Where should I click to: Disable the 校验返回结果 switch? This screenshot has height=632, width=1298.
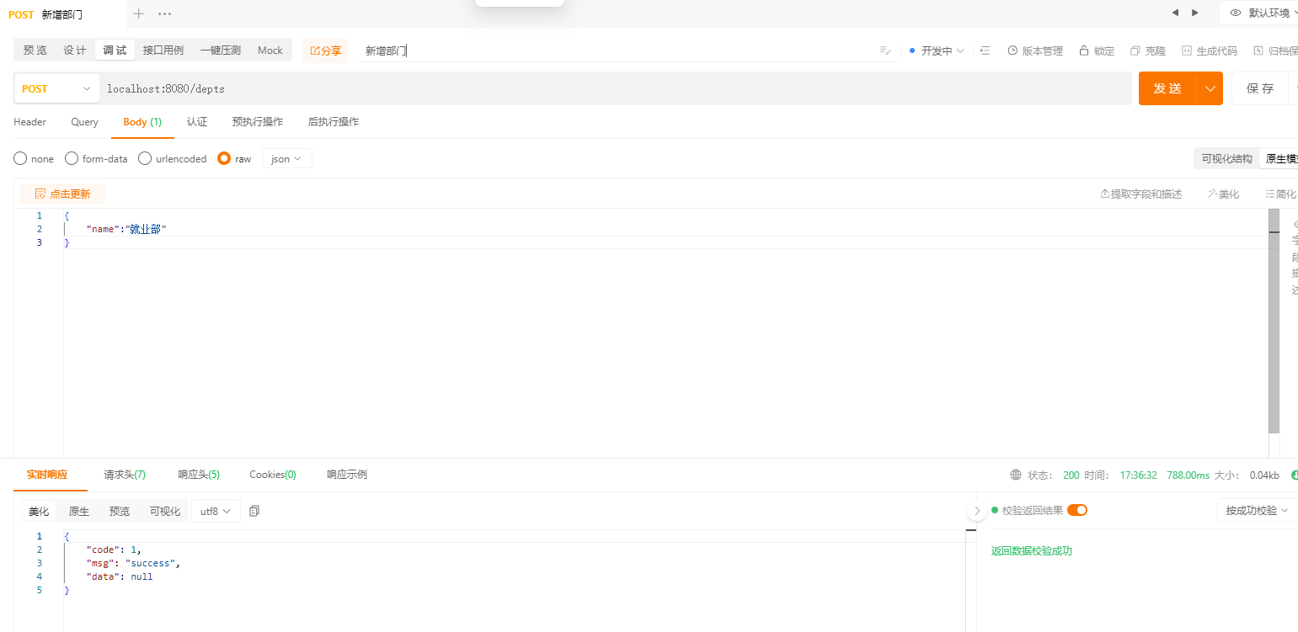pos(1077,509)
